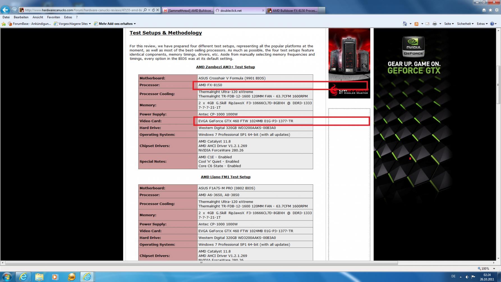
Task: Open the Seite dropdown menu
Action: [x=449, y=24]
